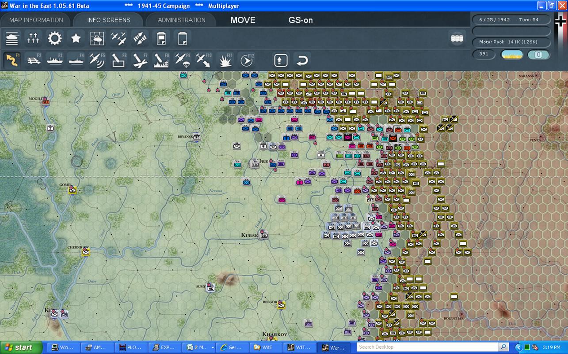Click the Kursk city label
Screen dimensions: 568x354
(x=249, y=235)
